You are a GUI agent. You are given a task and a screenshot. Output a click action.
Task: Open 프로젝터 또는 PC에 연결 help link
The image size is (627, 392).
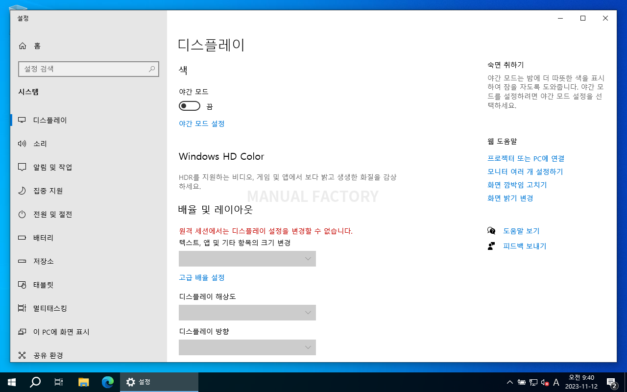pos(526,159)
